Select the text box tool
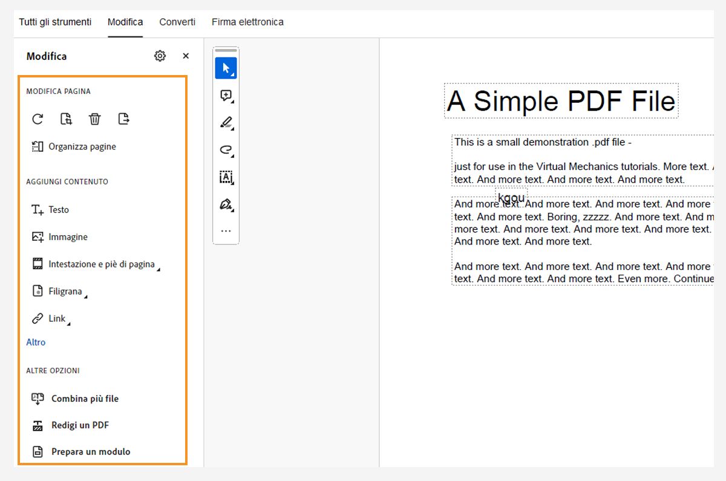This screenshot has height=481, width=726. coord(226,177)
